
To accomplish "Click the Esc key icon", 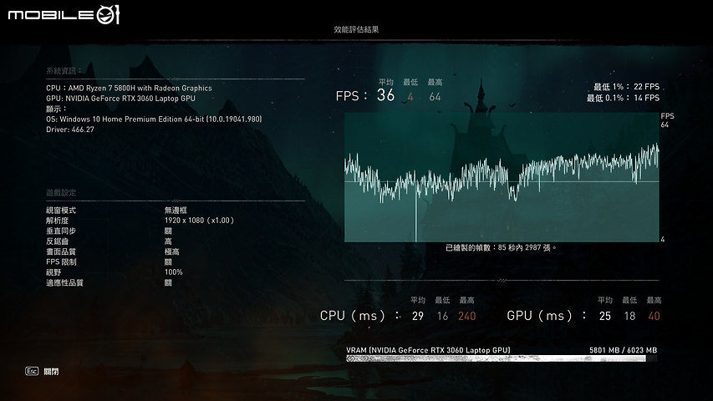I will tap(32, 372).
